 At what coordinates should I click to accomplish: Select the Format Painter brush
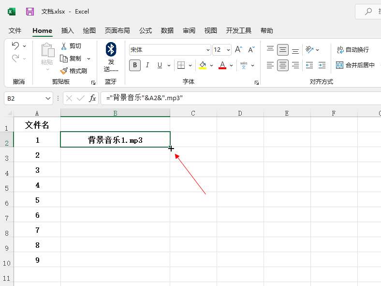tap(64, 71)
